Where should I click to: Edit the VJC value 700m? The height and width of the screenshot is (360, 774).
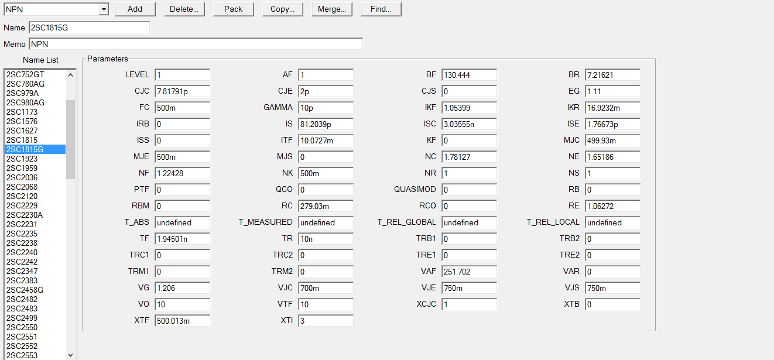tap(326, 288)
